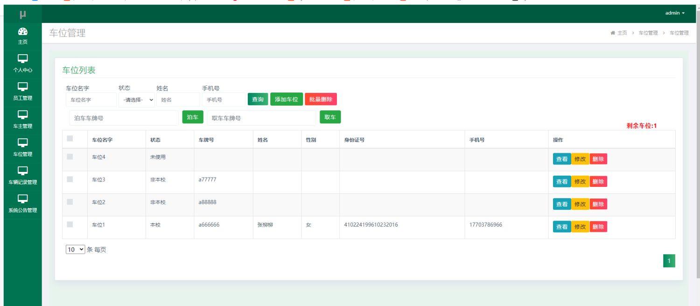
Task: Open 主页 dashboard icon in sidebar
Action: pyautogui.click(x=22, y=31)
